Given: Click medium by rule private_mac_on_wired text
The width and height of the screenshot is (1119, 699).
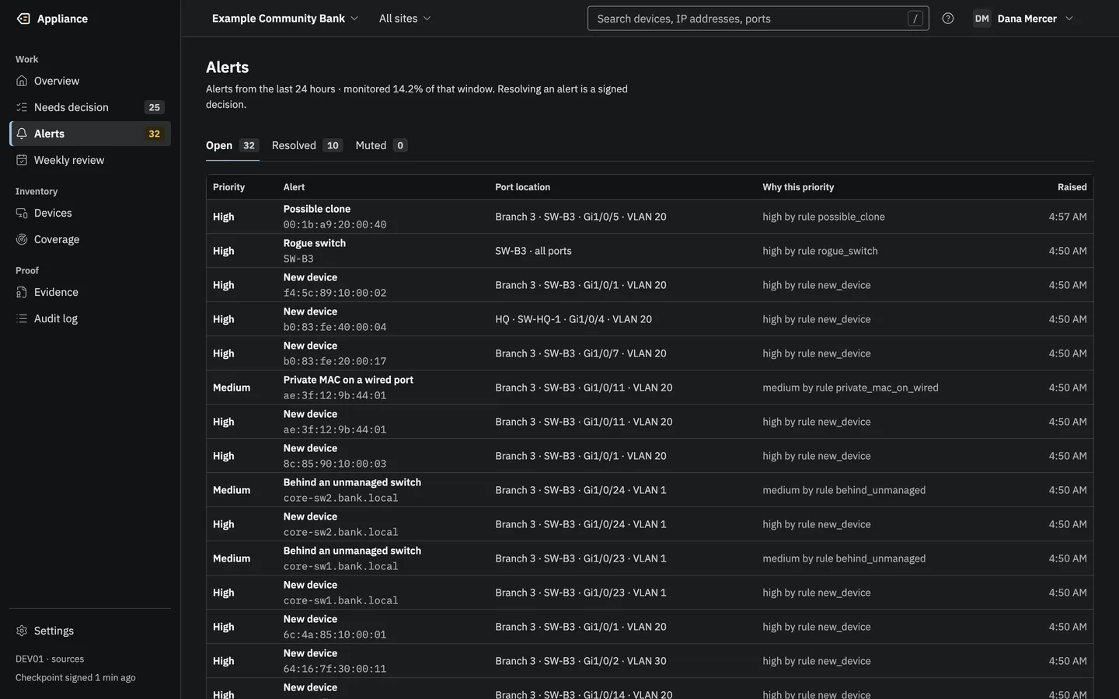Looking at the screenshot, I should [x=850, y=388].
